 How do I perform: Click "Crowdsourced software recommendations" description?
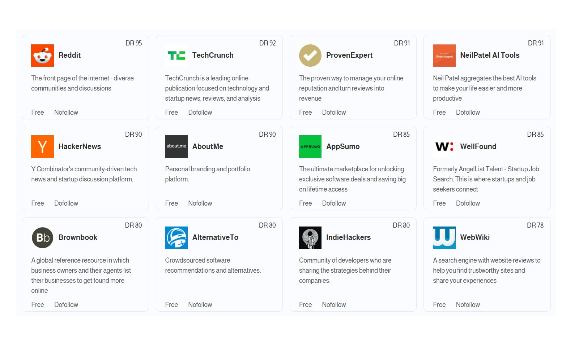click(213, 265)
